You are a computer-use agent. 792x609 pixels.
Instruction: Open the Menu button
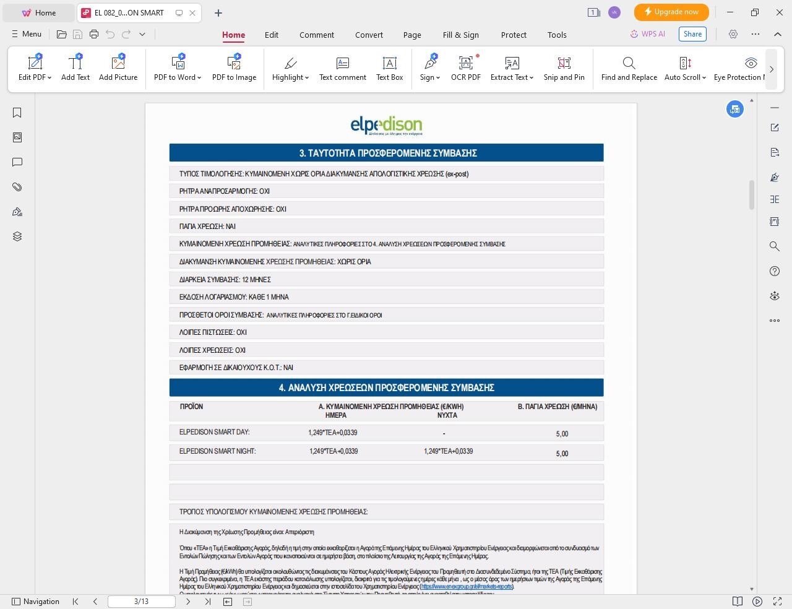[x=27, y=34]
